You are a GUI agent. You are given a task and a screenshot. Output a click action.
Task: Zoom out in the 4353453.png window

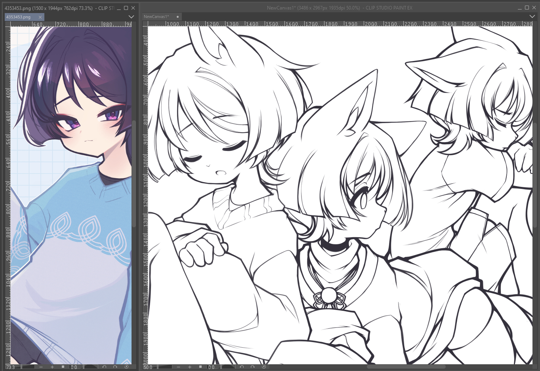click(41, 367)
